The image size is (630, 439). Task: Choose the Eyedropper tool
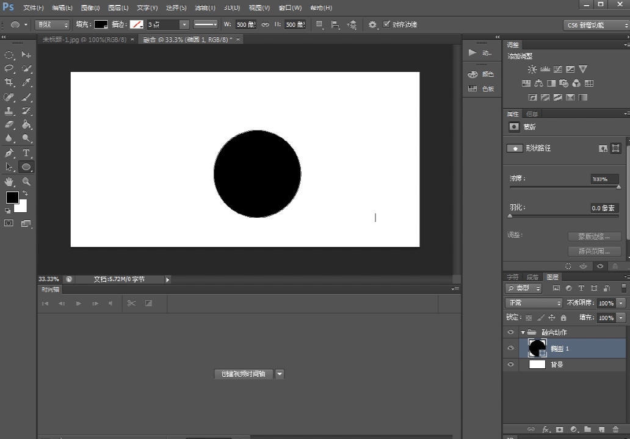pyautogui.click(x=26, y=83)
